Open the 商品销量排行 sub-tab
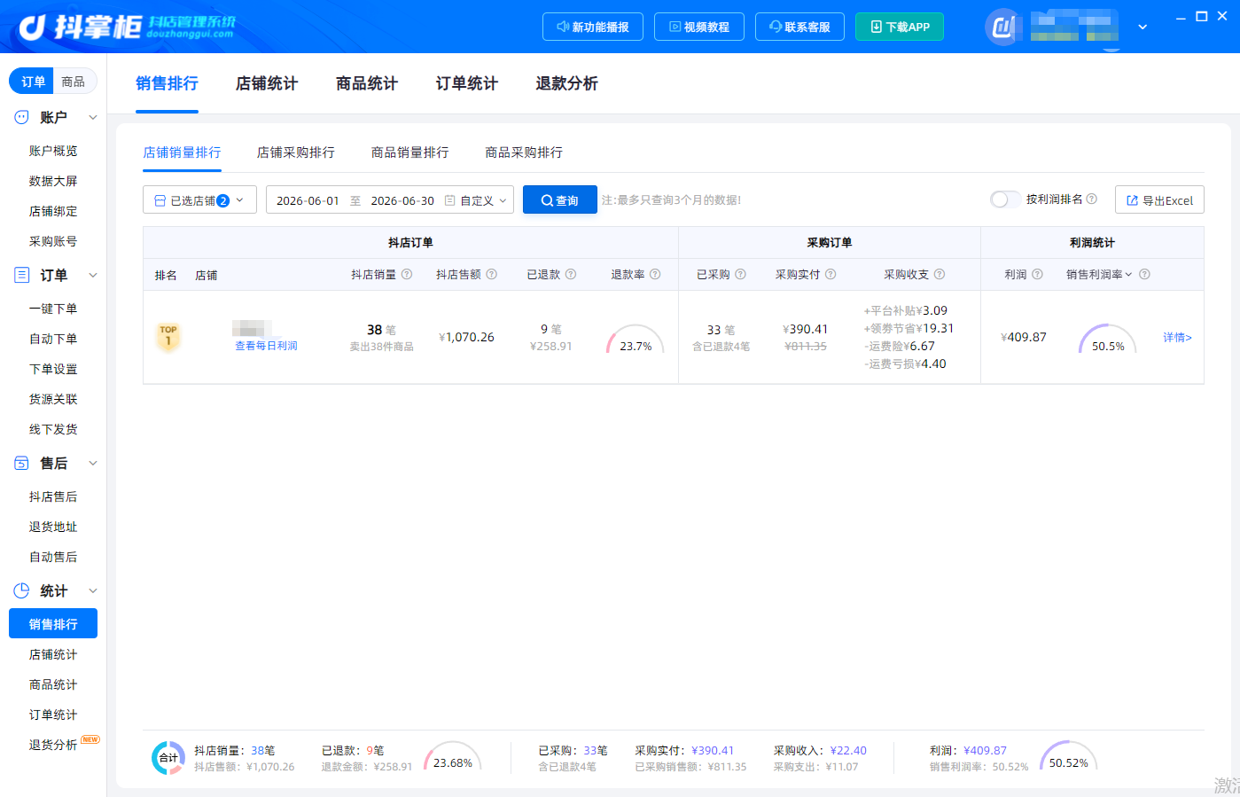1240x797 pixels. 410,152
